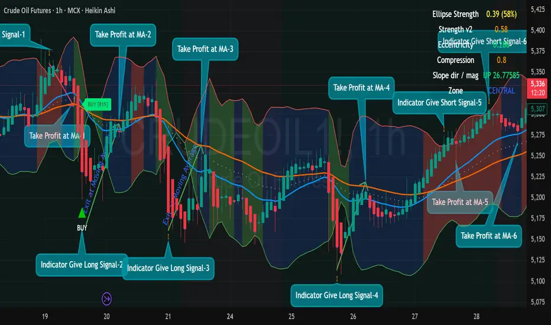Click date 21 on the time axis
Image resolution: width=551 pixels, height=325 pixels.
(168, 317)
